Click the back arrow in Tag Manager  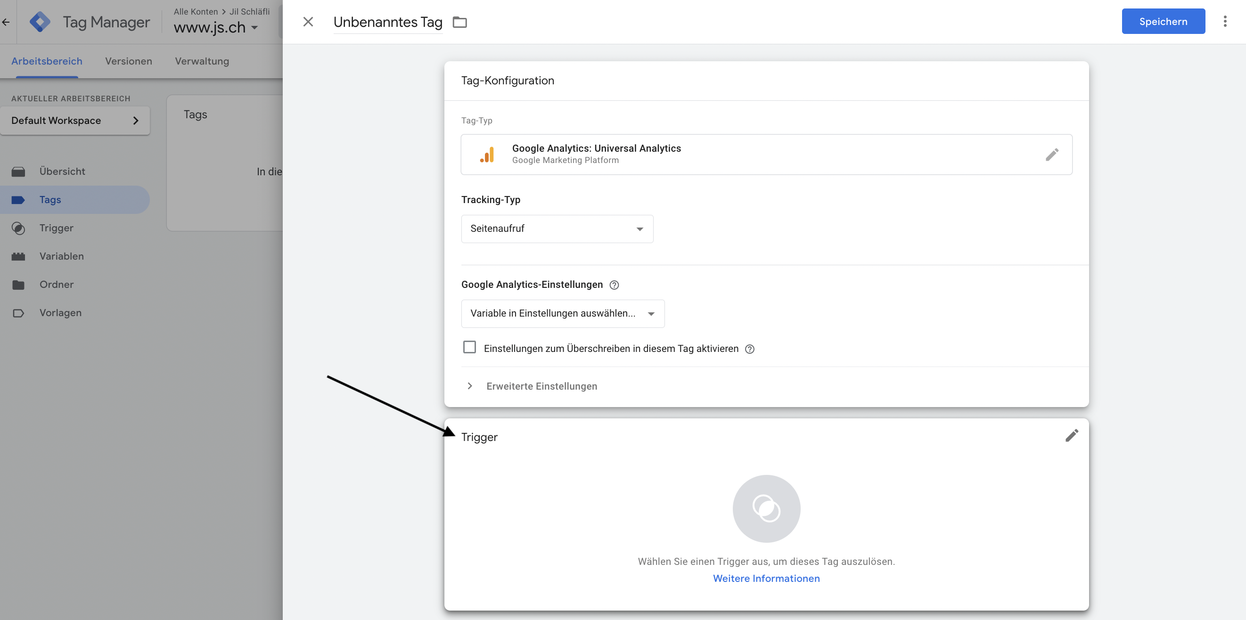[6, 22]
